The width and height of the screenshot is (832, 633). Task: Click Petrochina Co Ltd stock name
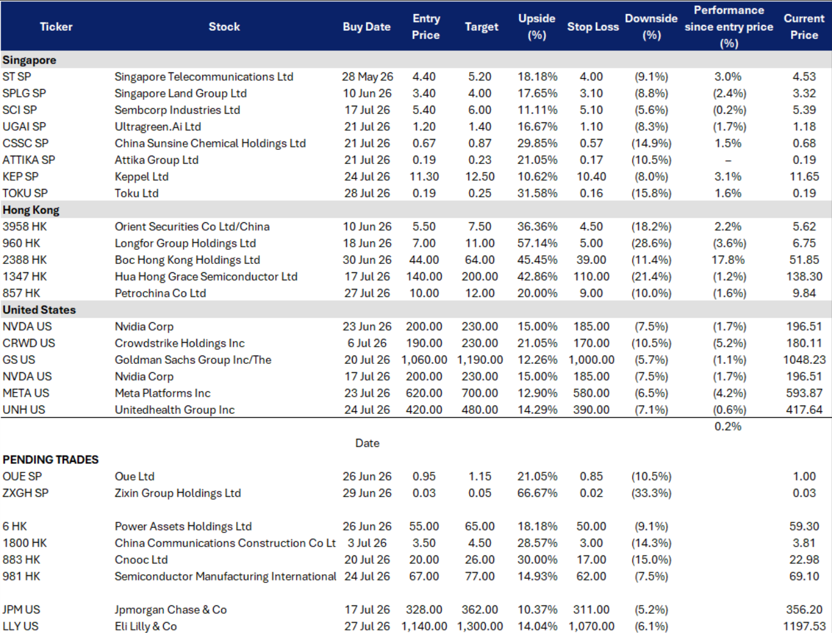(x=160, y=293)
